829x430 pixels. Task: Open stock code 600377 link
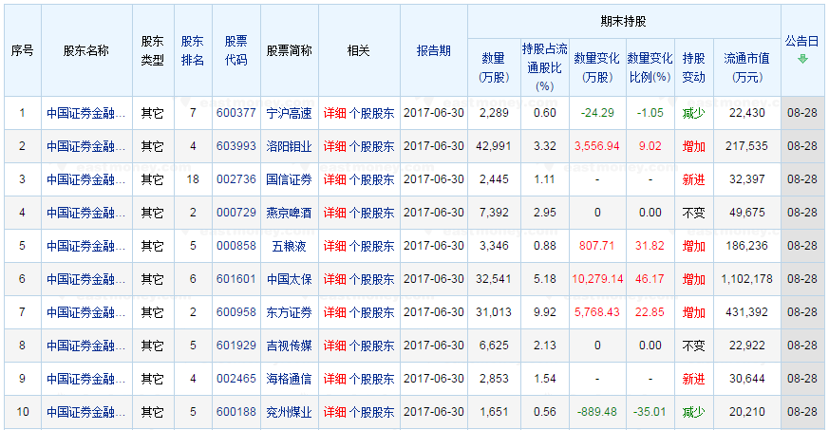pyautogui.click(x=236, y=113)
